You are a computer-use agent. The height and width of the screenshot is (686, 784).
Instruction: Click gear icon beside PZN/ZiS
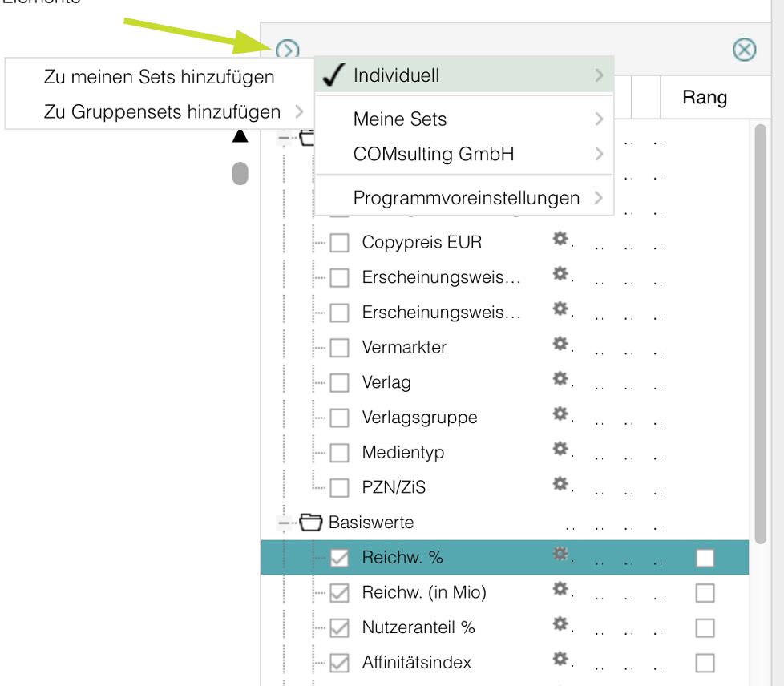pos(560,484)
